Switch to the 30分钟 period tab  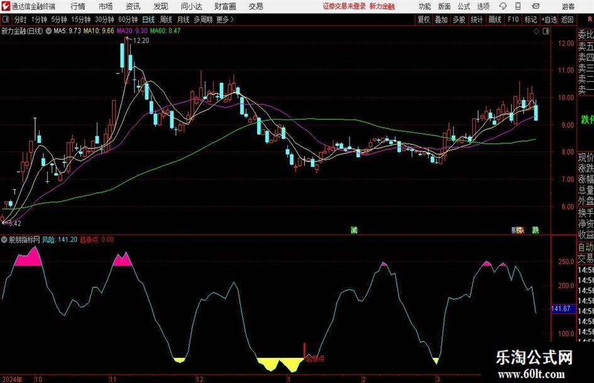pos(104,19)
